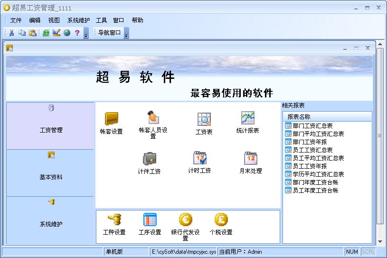The image size is (387, 258).
Task: Minimize the inner navigation window
Action: pyautogui.click(x=345, y=48)
